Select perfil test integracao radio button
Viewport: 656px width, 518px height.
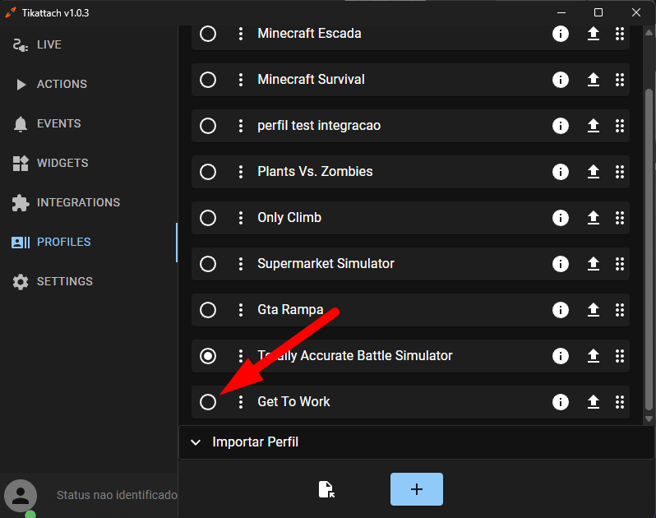click(x=207, y=126)
